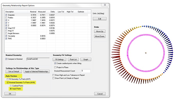Click the X nominal value 1.9487
175x100 pixels.
(x=33, y=20)
